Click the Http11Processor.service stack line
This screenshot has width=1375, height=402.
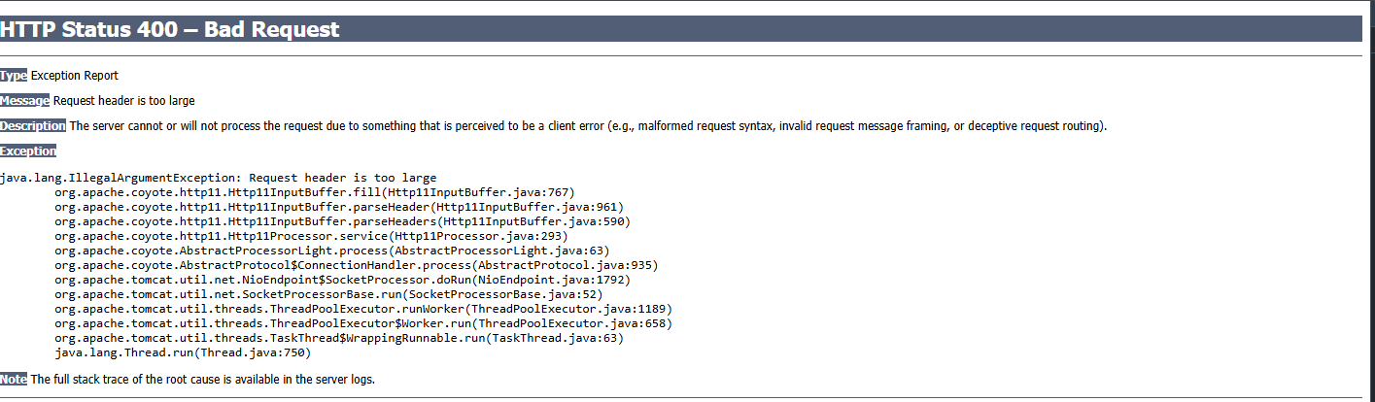[311, 236]
